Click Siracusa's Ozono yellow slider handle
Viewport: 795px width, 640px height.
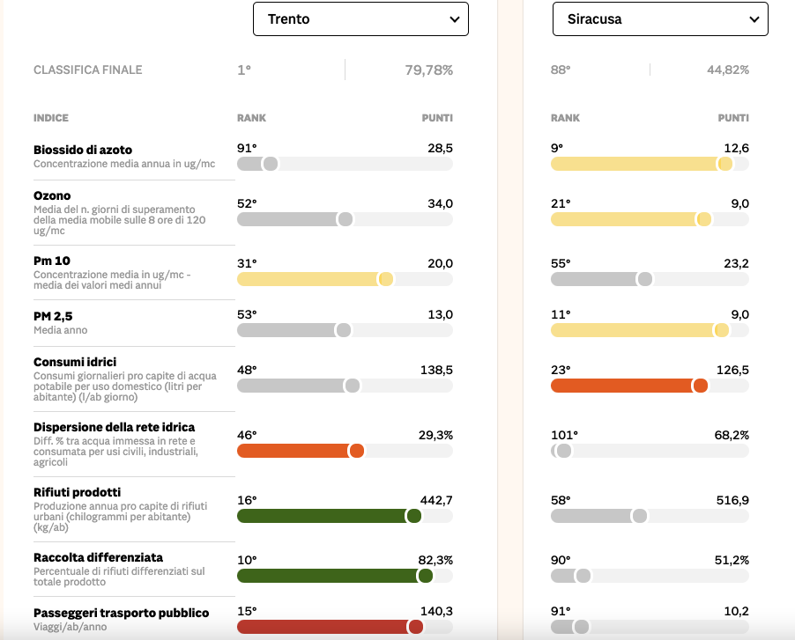tap(704, 219)
